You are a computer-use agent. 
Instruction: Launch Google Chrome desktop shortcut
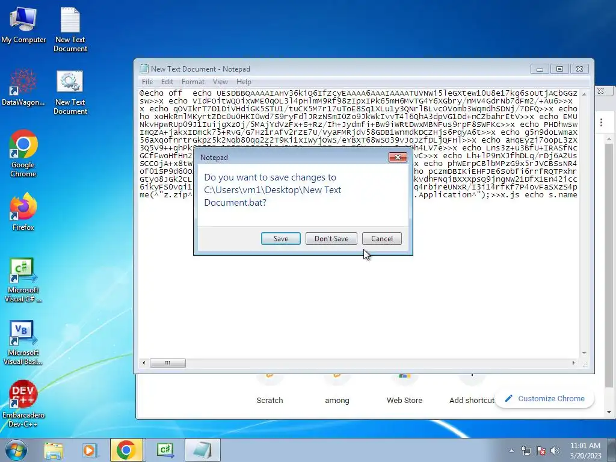click(23, 153)
